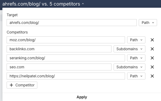Select the seranking.com/blog/ text field
This screenshot has height=101, width=161.
tap(66, 58)
